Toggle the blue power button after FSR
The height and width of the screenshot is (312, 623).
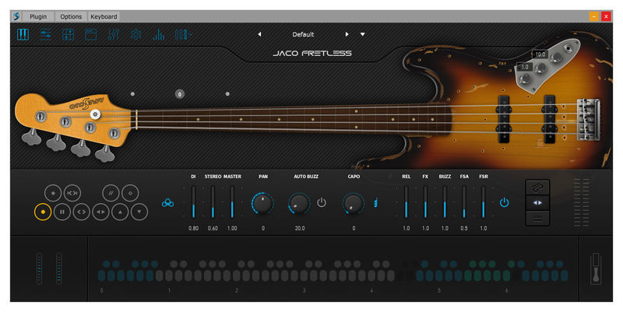click(x=504, y=202)
